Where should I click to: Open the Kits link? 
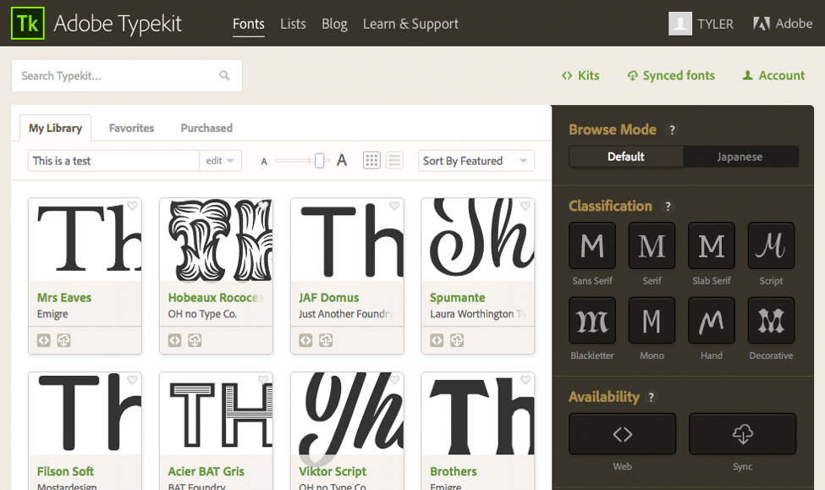coord(580,75)
